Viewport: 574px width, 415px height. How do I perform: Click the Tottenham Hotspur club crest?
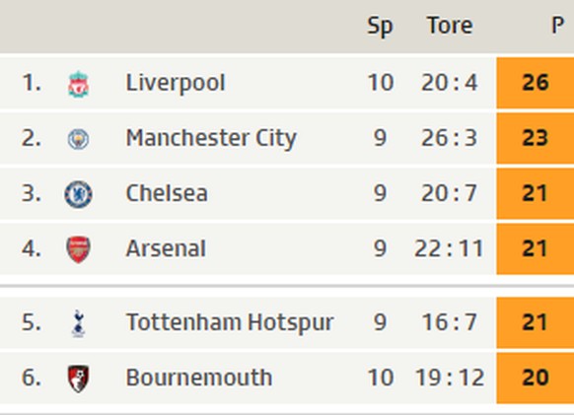coord(78,323)
